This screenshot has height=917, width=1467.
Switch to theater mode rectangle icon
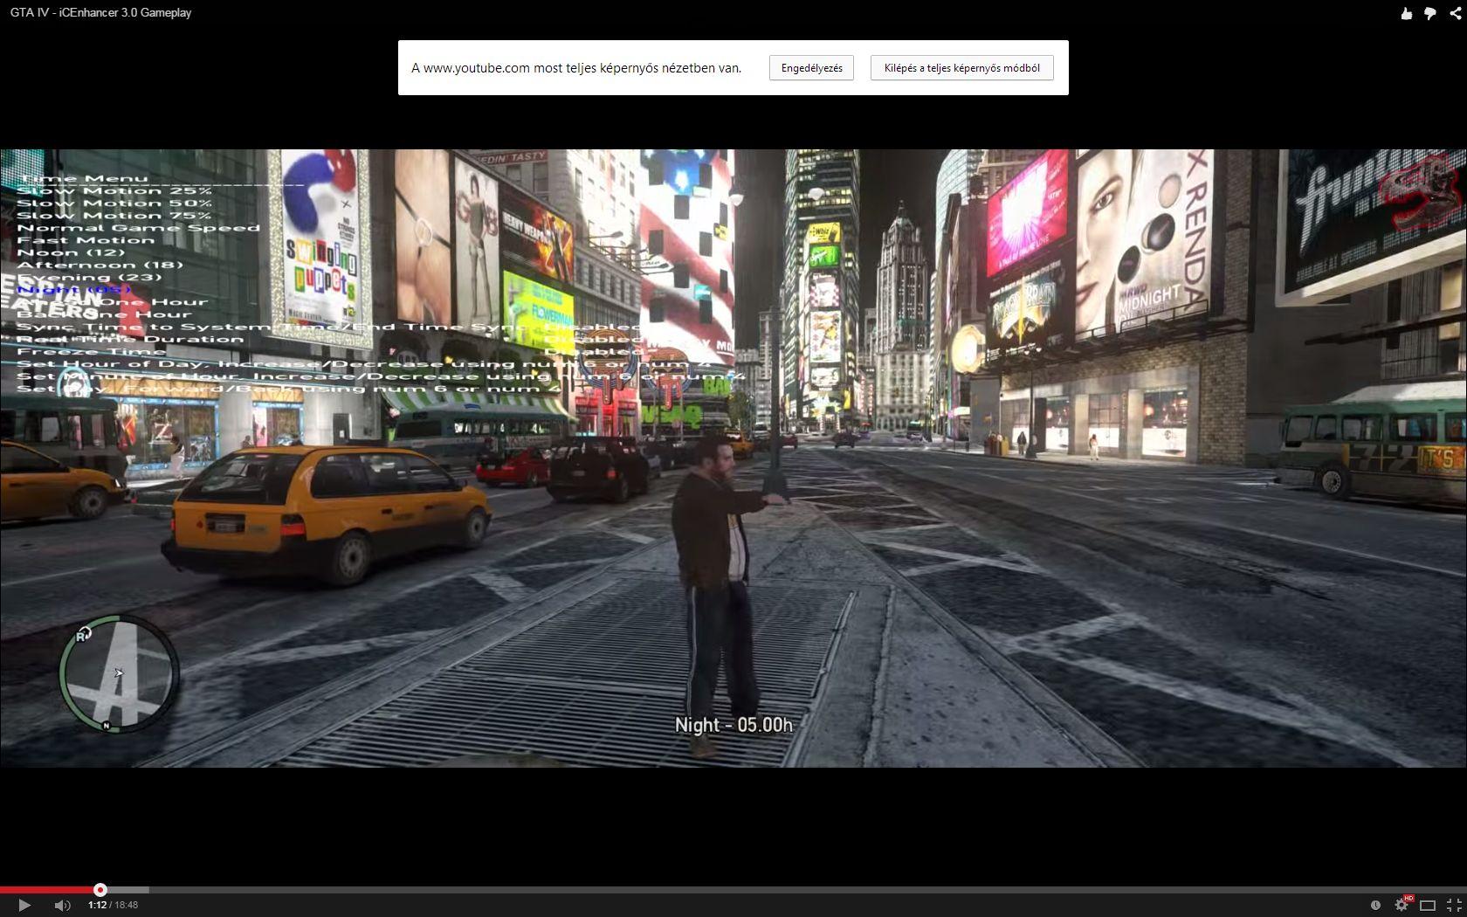coord(1428,906)
